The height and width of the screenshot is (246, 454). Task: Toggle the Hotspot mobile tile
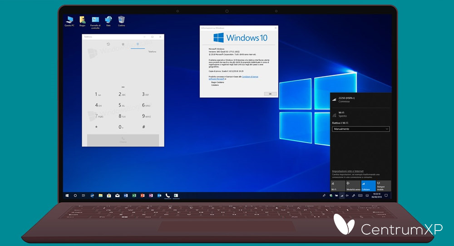384,186
